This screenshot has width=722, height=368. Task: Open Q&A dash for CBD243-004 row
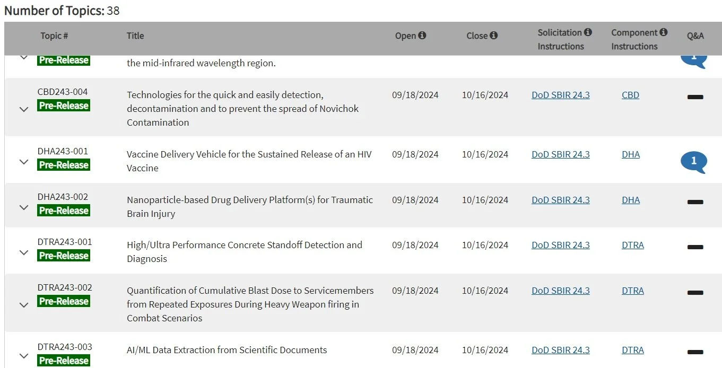pos(695,97)
